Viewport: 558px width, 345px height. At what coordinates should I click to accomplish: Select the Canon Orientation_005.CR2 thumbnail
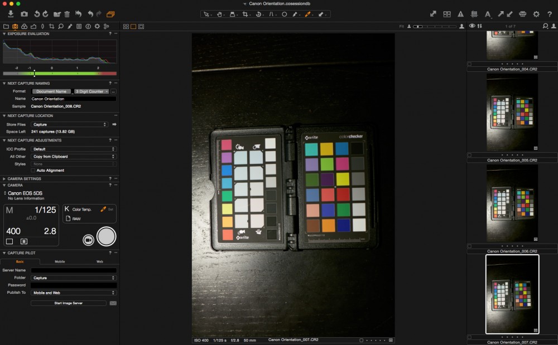pos(512,113)
